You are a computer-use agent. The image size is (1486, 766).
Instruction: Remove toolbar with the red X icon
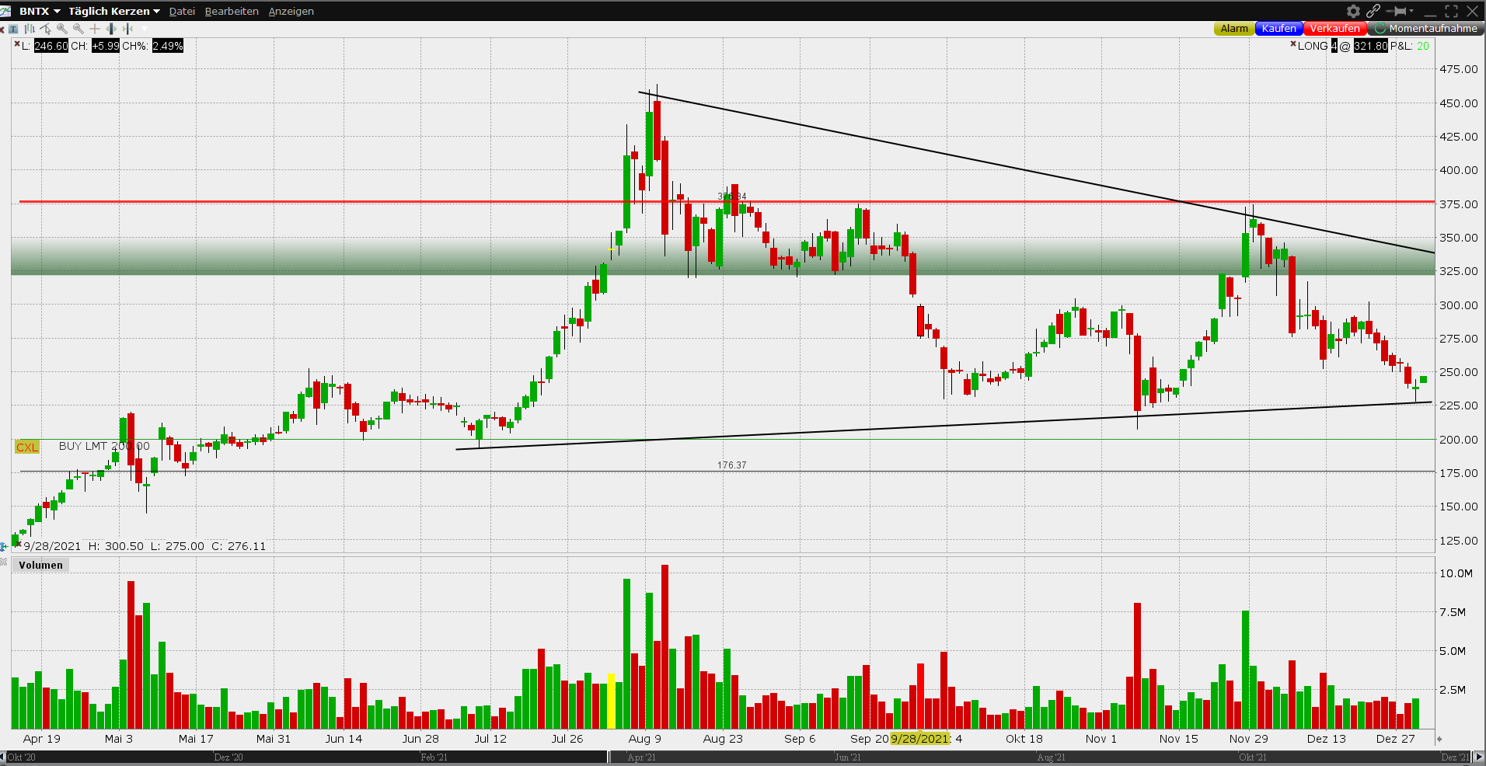point(2,29)
